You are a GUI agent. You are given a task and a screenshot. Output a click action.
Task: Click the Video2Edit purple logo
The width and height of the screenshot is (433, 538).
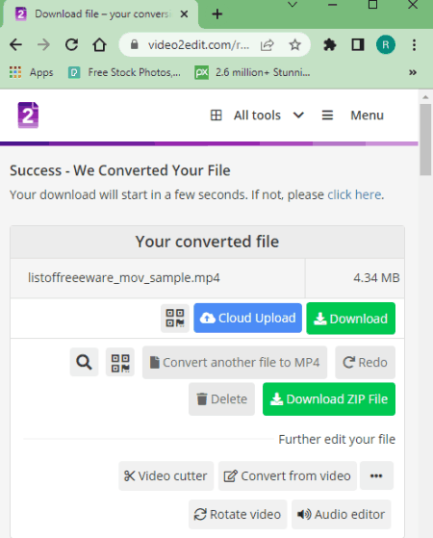[28, 115]
